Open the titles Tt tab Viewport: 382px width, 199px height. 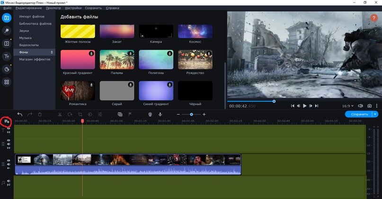tap(7, 56)
